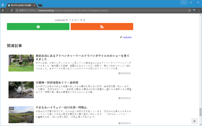202x126 pixels.
Task: Click the browser back arrow
Action: [3, 10]
